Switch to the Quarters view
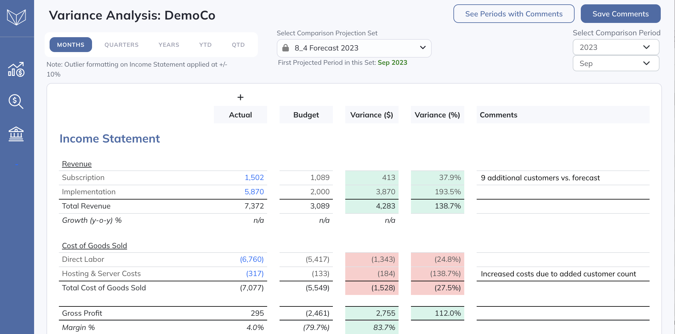This screenshot has width=675, height=334. (121, 45)
